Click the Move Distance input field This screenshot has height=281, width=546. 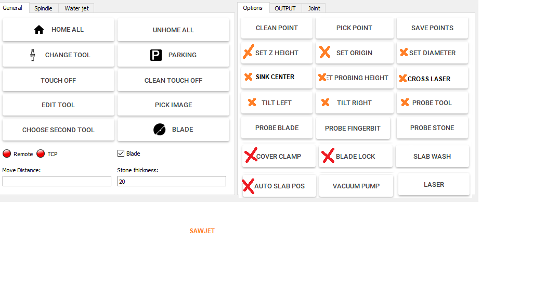click(x=57, y=181)
